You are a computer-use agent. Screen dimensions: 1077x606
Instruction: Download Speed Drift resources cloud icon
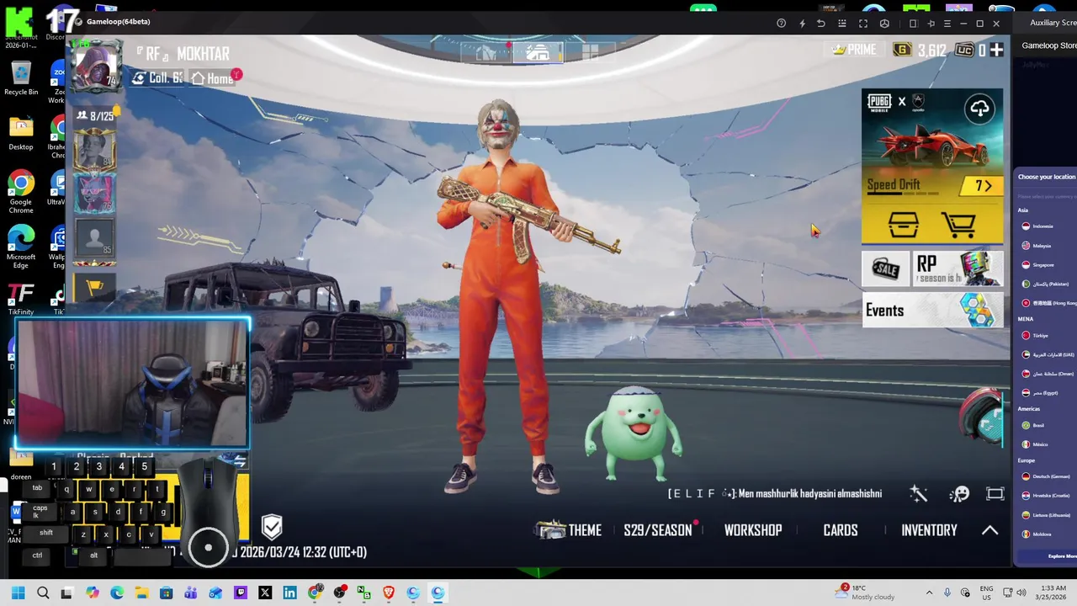[x=980, y=109]
